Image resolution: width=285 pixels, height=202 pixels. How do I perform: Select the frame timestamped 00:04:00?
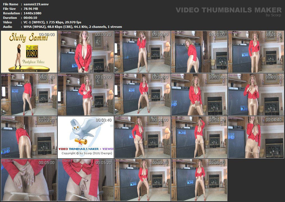click(x=142, y=137)
